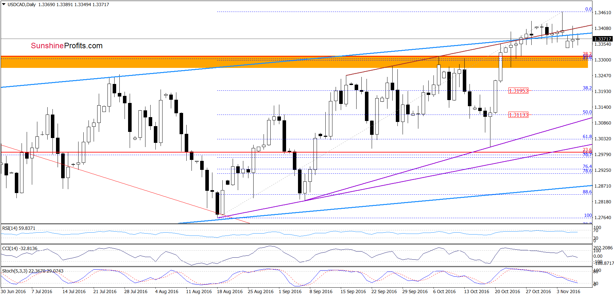Click the 1.32470 price axis label
The image size is (614, 296).
click(603, 76)
